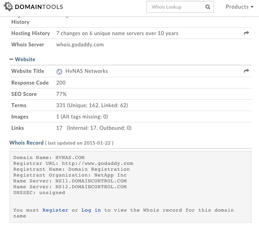This screenshot has width=259, height=226.
Task: Open the Log in link
Action: (91, 210)
